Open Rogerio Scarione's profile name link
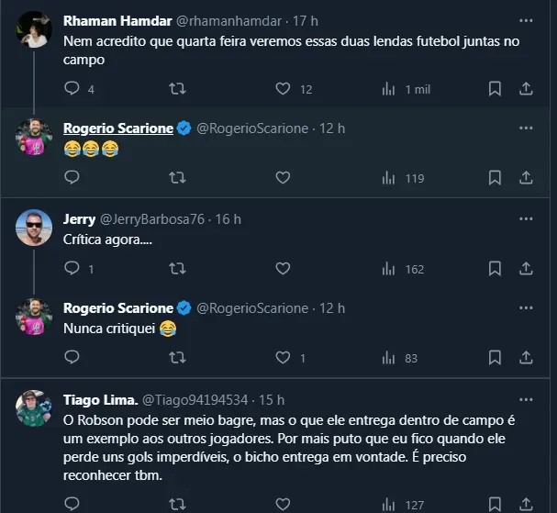Image resolution: width=557 pixels, height=513 pixels. pos(117,128)
